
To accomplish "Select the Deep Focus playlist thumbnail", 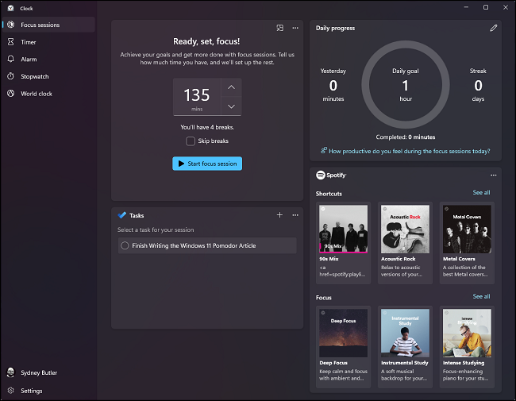I will pyautogui.click(x=344, y=333).
